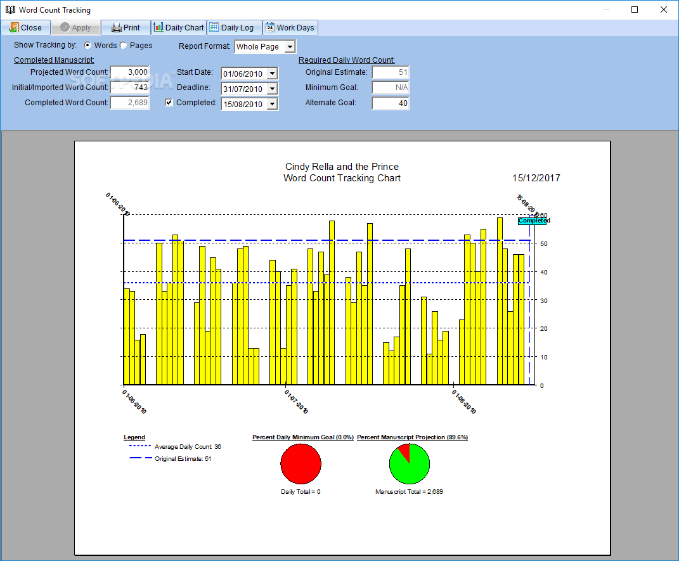Click the Apply checkmark icon
This screenshot has height=561, width=679.
tap(65, 27)
